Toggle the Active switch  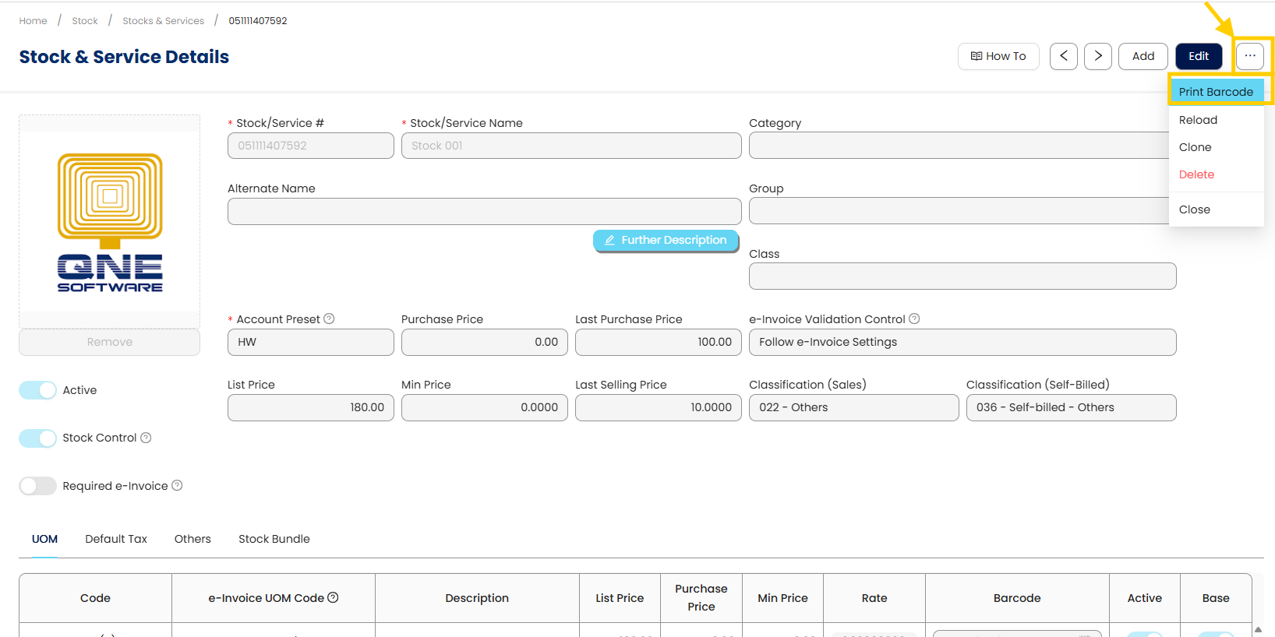(37, 390)
